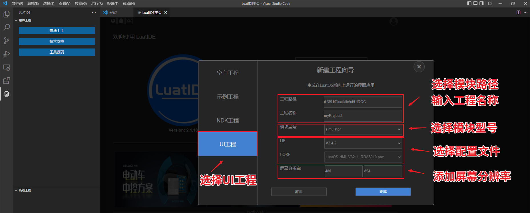Switch to the LuatIDE主页 editor tab
This screenshot has width=530, height=213.
coord(152,13)
